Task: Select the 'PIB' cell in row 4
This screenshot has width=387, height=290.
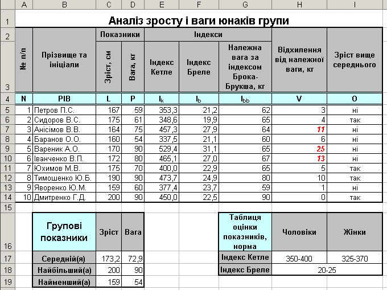Action: pyautogui.click(x=64, y=99)
